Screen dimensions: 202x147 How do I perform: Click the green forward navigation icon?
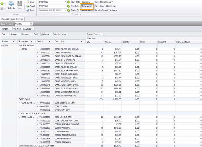[2, 3]
